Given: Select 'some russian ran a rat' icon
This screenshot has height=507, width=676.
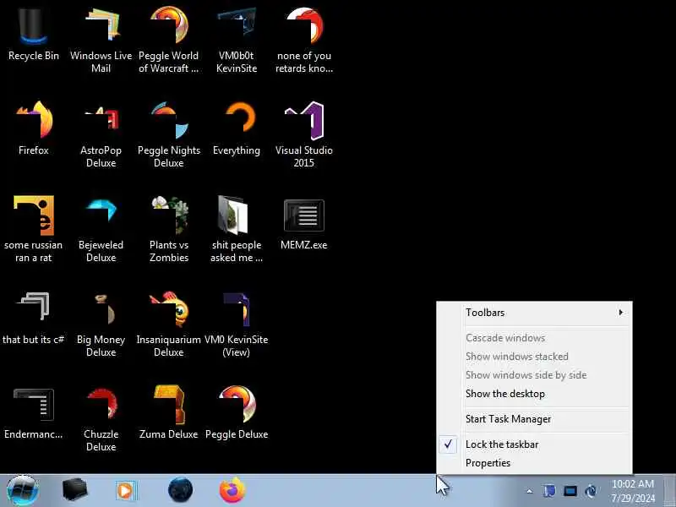Looking at the screenshot, I should 34,228.
